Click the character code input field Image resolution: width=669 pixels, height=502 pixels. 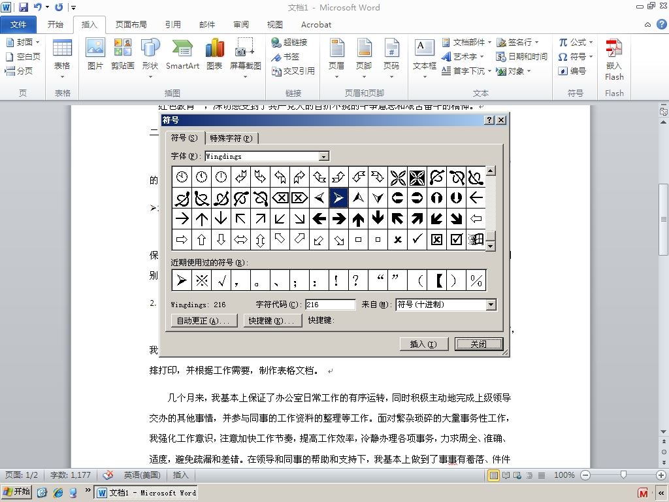pyautogui.click(x=330, y=305)
